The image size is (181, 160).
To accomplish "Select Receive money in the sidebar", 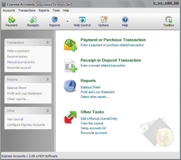I will point(17,57).
